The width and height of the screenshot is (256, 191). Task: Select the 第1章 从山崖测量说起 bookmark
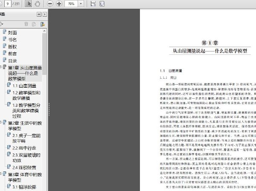coord(25,73)
